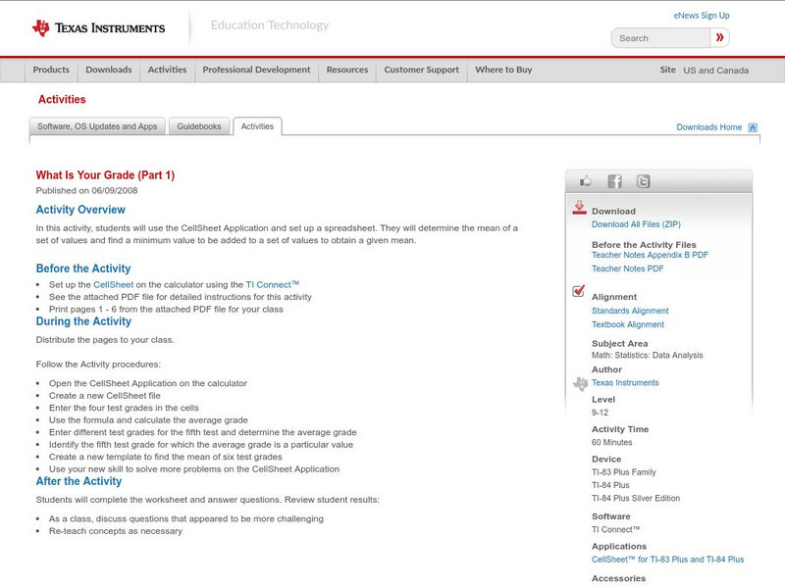Download All Files (ZIP)
The height and width of the screenshot is (586, 785).
tap(636, 224)
